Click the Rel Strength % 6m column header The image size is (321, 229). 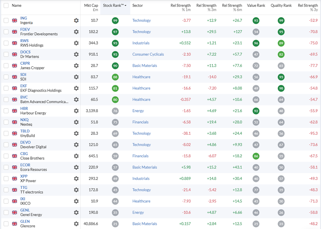(232, 8)
